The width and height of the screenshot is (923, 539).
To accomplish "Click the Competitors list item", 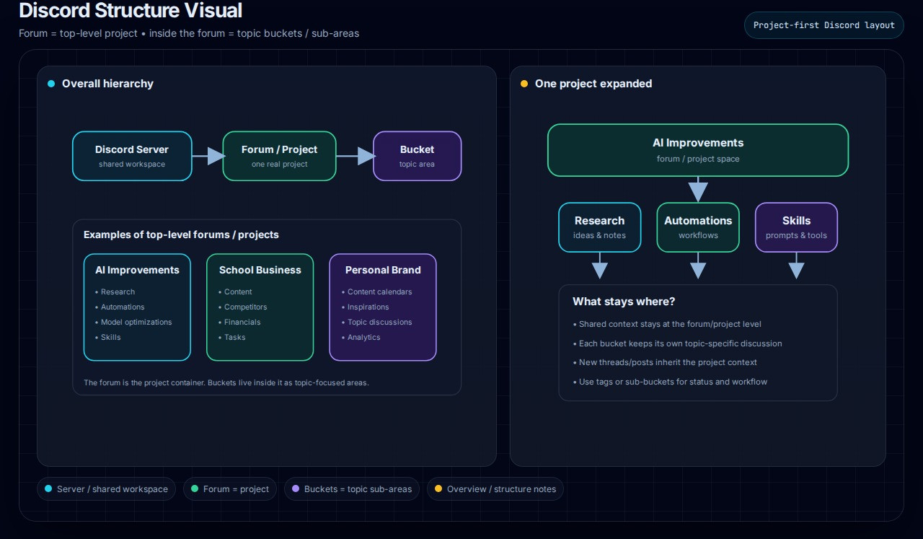I will (242, 307).
